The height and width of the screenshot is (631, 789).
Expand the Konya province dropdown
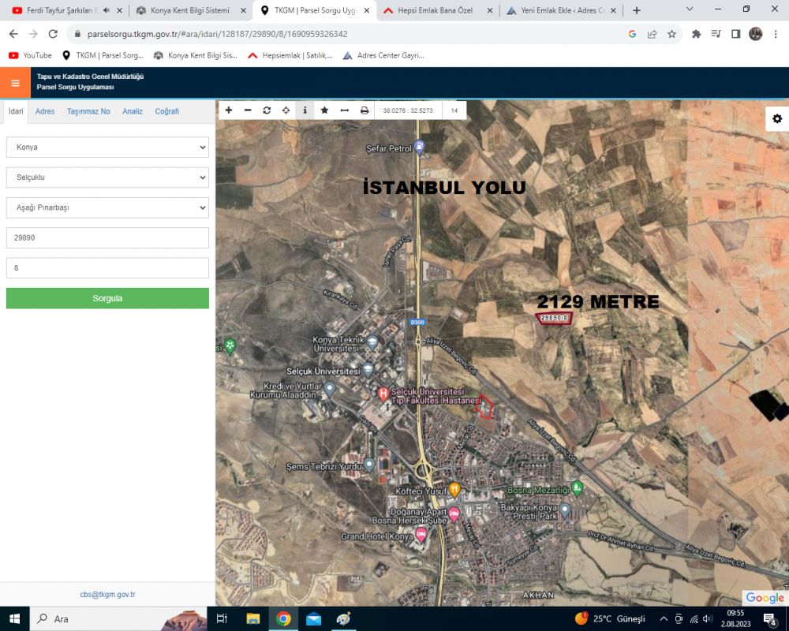coord(107,147)
